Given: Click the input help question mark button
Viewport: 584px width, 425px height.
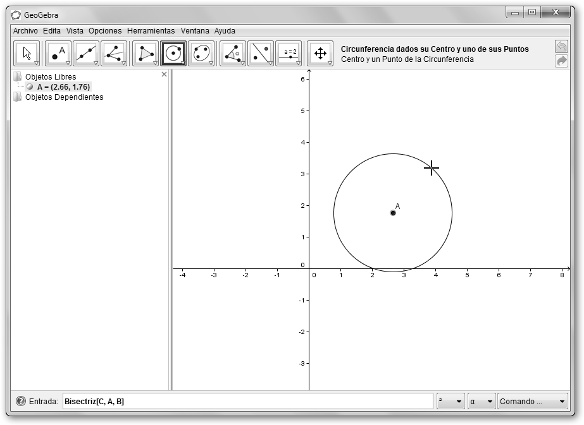Looking at the screenshot, I should point(21,401).
